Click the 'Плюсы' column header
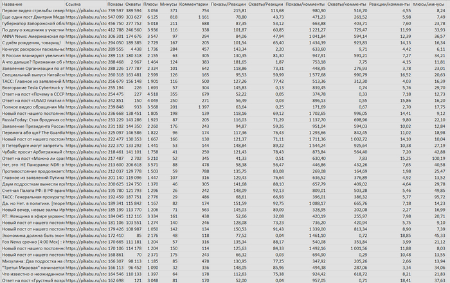Image resolution: width=450 pixels, height=283 pixels. pyautogui.click(x=151, y=4)
